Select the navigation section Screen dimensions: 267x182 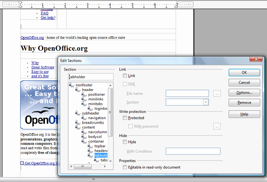click(97, 118)
